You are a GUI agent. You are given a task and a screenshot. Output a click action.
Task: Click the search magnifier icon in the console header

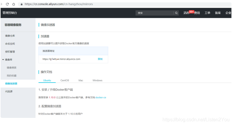pyautogui.click(x=176, y=13)
